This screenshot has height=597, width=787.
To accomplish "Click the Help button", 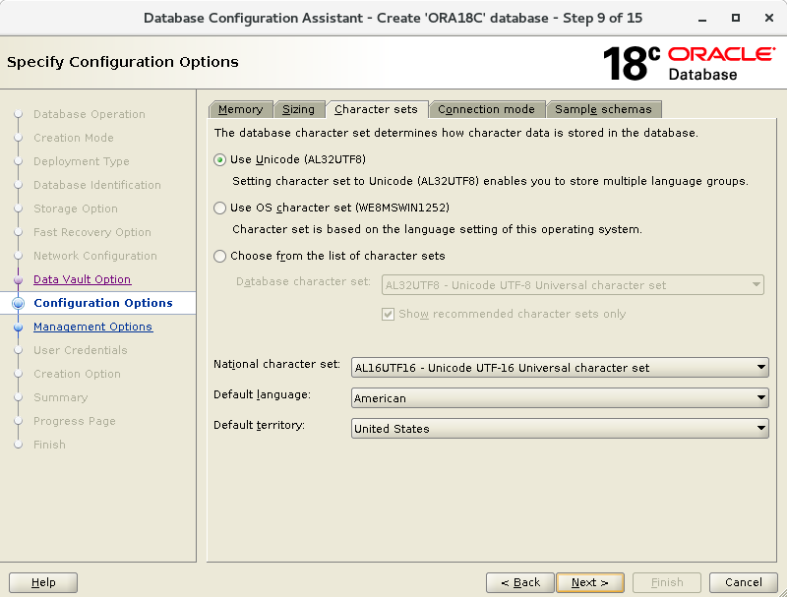I will [43, 582].
